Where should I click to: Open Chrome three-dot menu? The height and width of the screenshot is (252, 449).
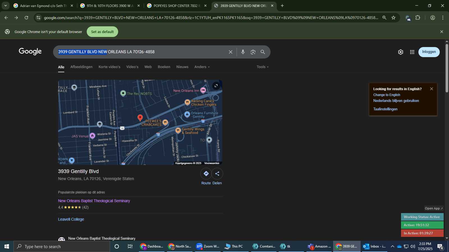[443, 18]
